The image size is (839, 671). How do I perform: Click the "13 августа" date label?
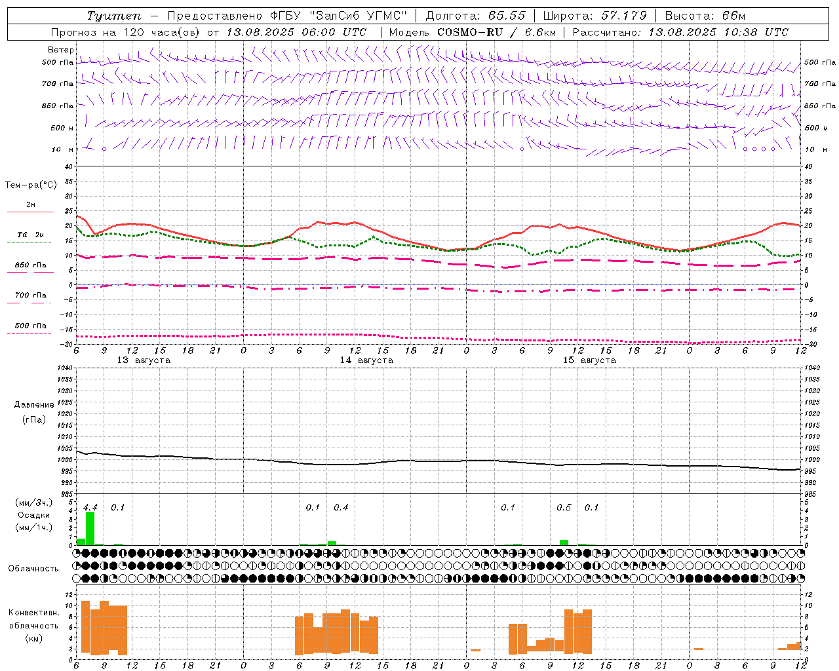coord(144,360)
